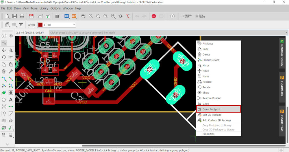This screenshot has height=152, width=289.
Task: Click the red Top layer color swatch
Action: tap(40, 25)
